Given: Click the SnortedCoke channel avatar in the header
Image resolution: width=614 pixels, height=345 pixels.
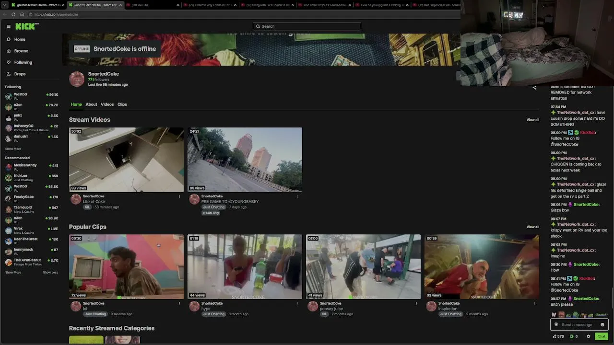Looking at the screenshot, I should pyautogui.click(x=77, y=79).
